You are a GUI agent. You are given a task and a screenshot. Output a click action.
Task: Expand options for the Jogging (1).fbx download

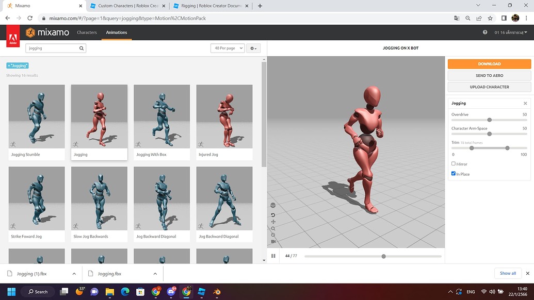pos(74,274)
